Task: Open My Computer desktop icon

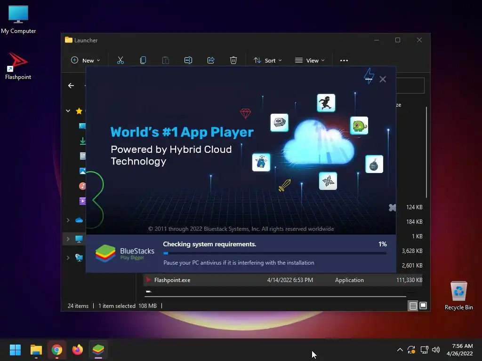Action: point(18,20)
